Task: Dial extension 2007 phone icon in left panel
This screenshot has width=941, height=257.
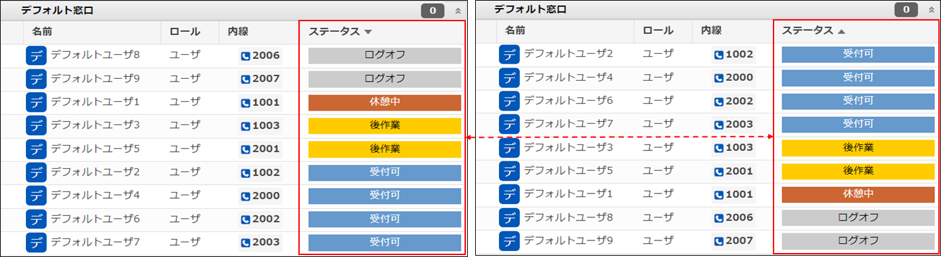Action: point(245,79)
